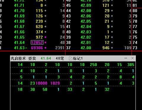The width and height of the screenshot is (142, 110).
Task: Click the 10000 large order entry
Action: (x=41, y=83)
